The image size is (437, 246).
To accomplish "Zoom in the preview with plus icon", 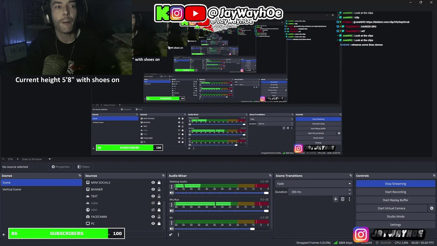I will [17, 159].
